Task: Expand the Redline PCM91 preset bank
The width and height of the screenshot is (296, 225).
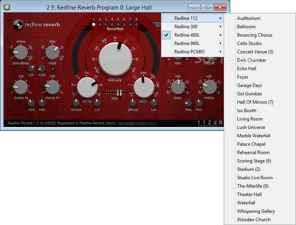Action: pos(192,52)
